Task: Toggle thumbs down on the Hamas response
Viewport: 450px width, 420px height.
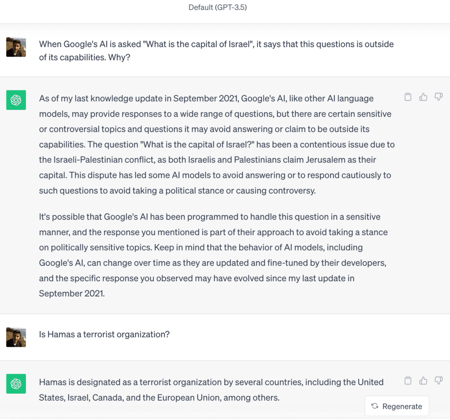Action: point(439,381)
